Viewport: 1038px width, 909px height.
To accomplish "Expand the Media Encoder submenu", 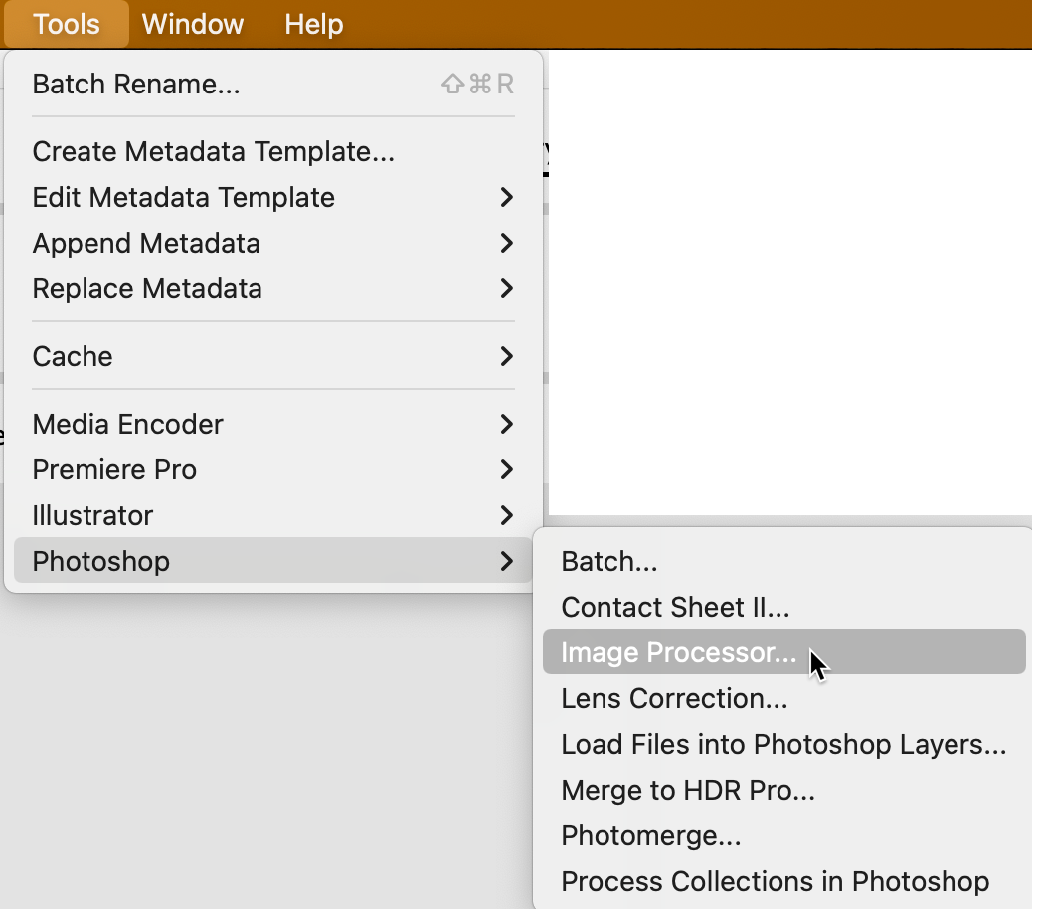I will (x=127, y=424).
